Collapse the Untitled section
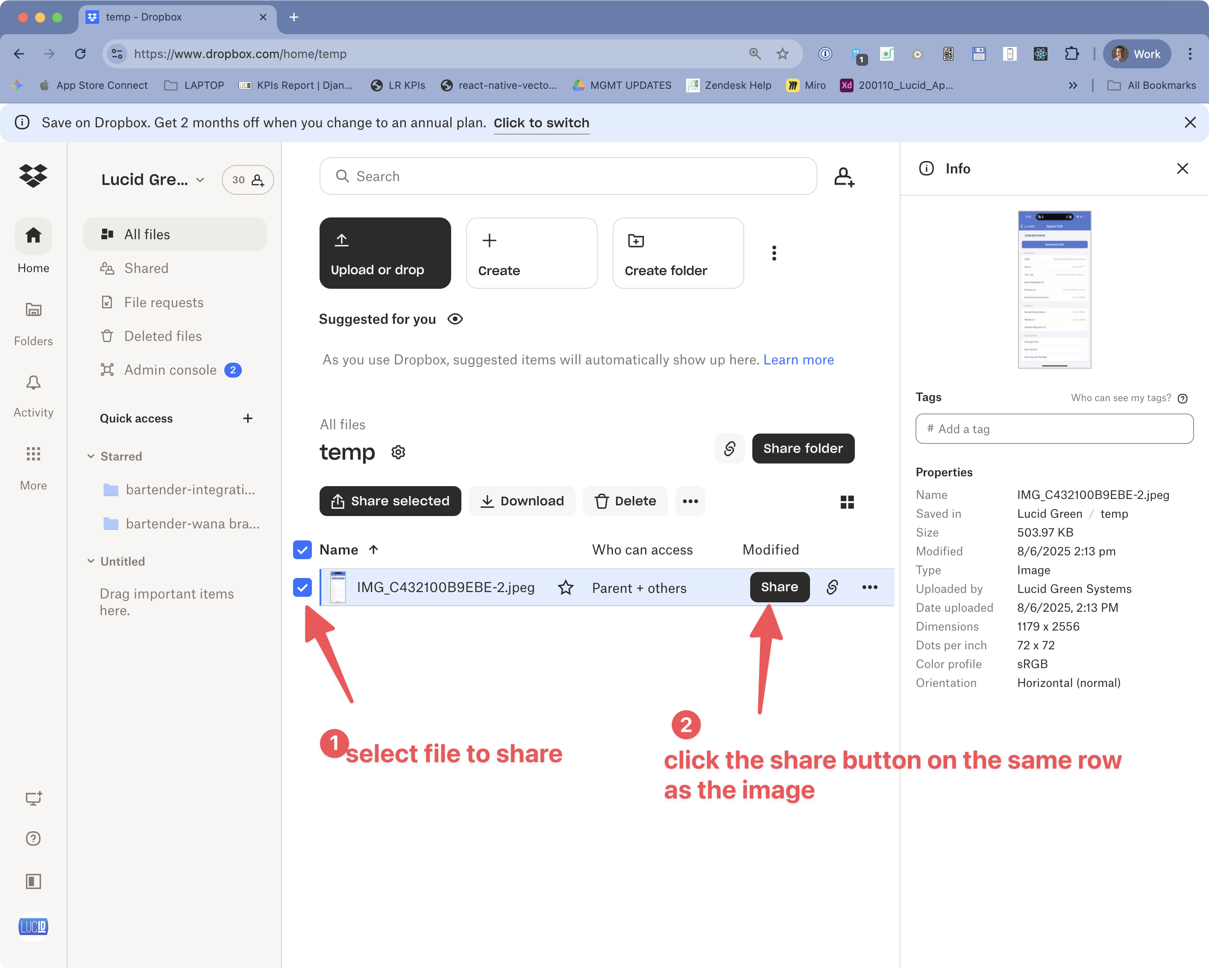Screen dimensions: 1209x968 91,561
